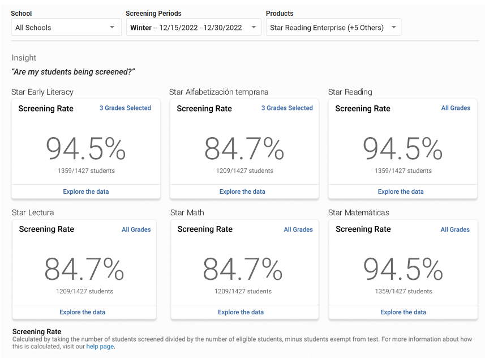This screenshot has width=485, height=358.
Task: Open the help page link
Action: click(x=100, y=346)
